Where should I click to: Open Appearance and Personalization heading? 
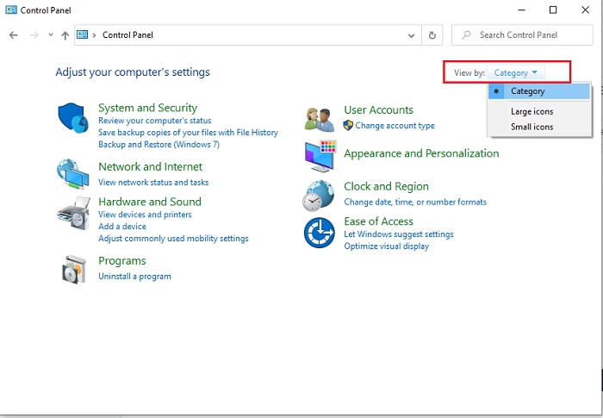pos(421,153)
